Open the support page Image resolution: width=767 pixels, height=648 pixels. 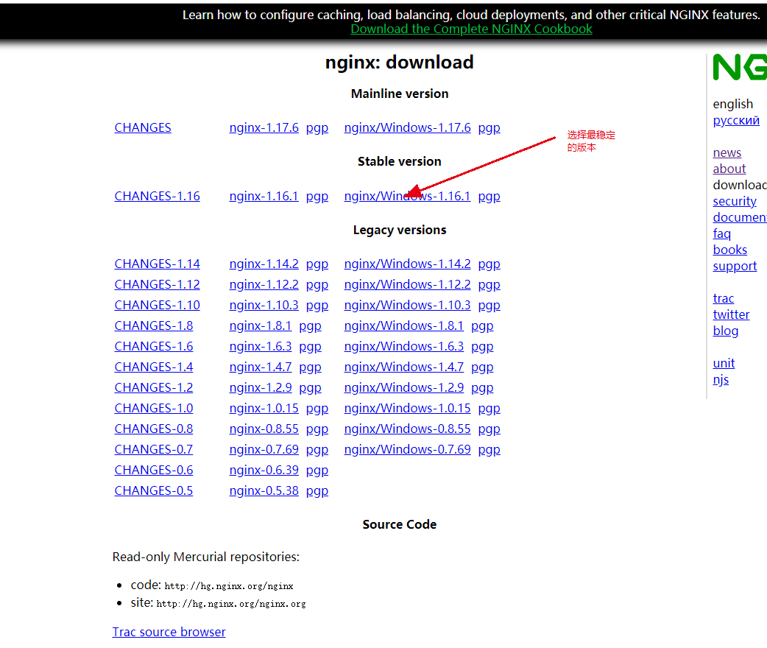735,267
